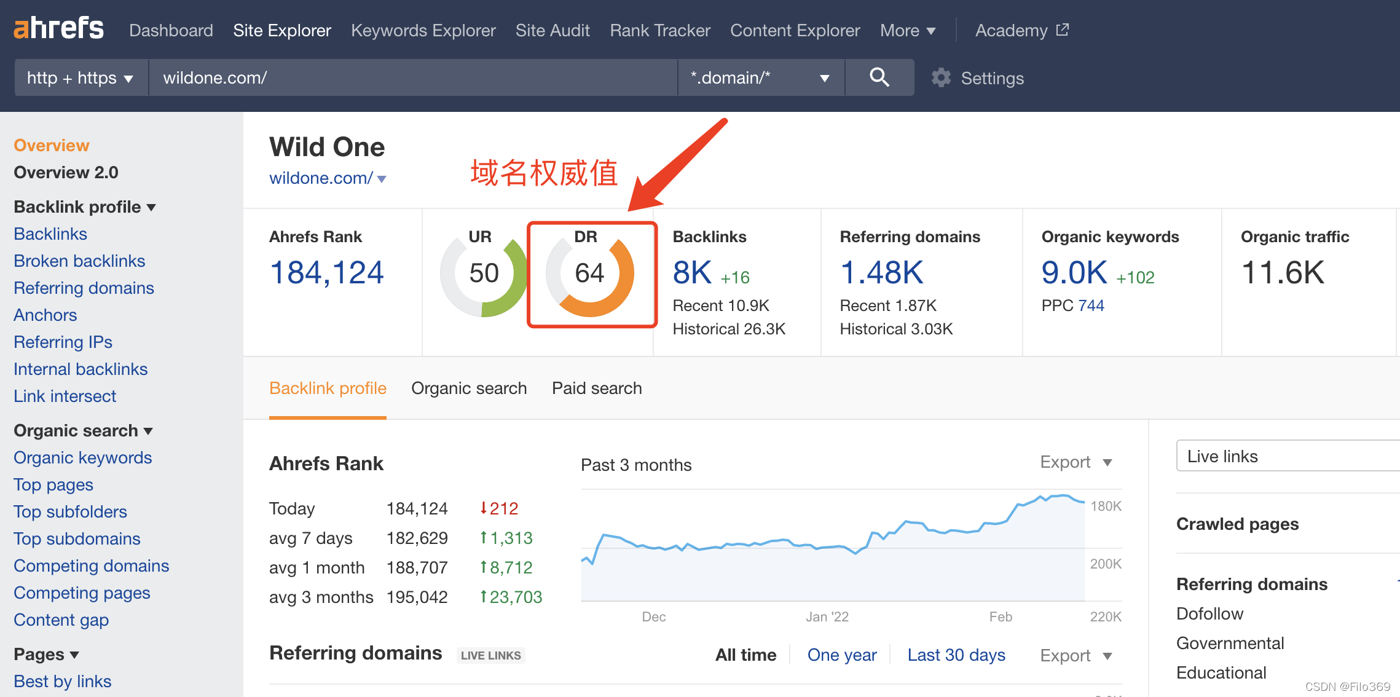Screen dimensions: 1400x697
Task: Open the http + https protocol dropdown
Action: pyautogui.click(x=81, y=78)
